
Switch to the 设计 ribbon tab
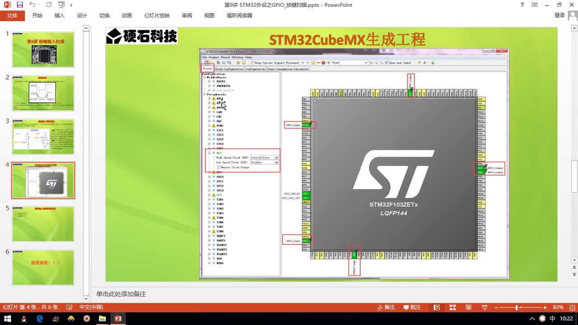tap(82, 15)
